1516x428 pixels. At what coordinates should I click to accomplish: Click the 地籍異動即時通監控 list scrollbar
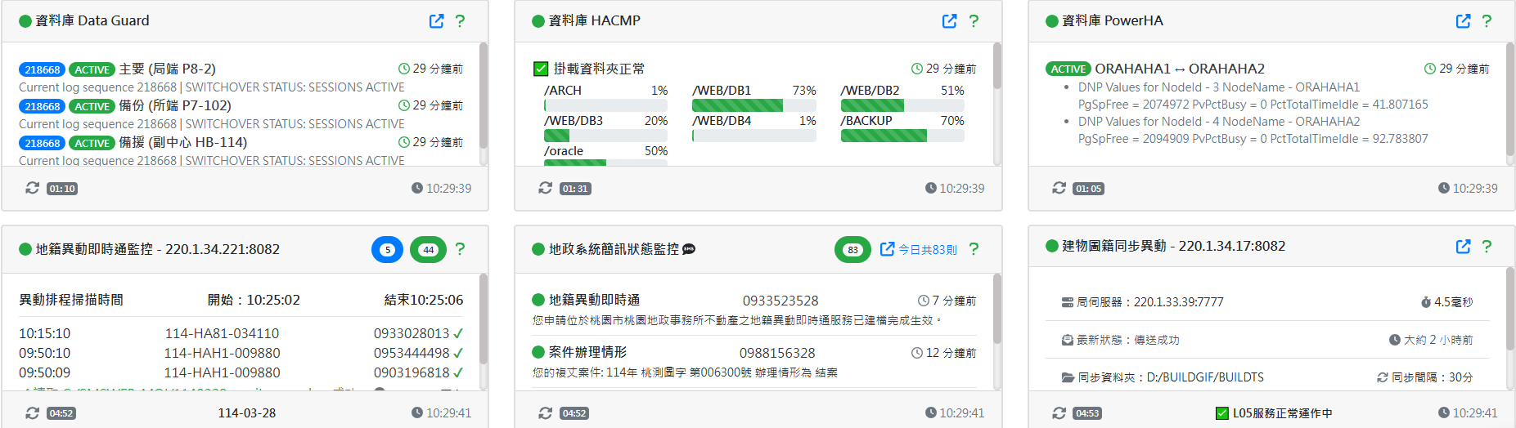484,319
